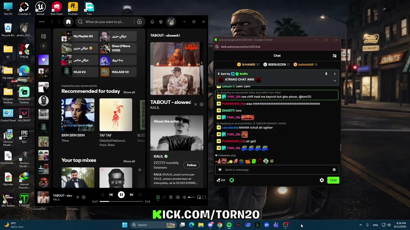Screen dimensions: 410x230
Task: Show all Recommended for today
Action: [x=129, y=92]
